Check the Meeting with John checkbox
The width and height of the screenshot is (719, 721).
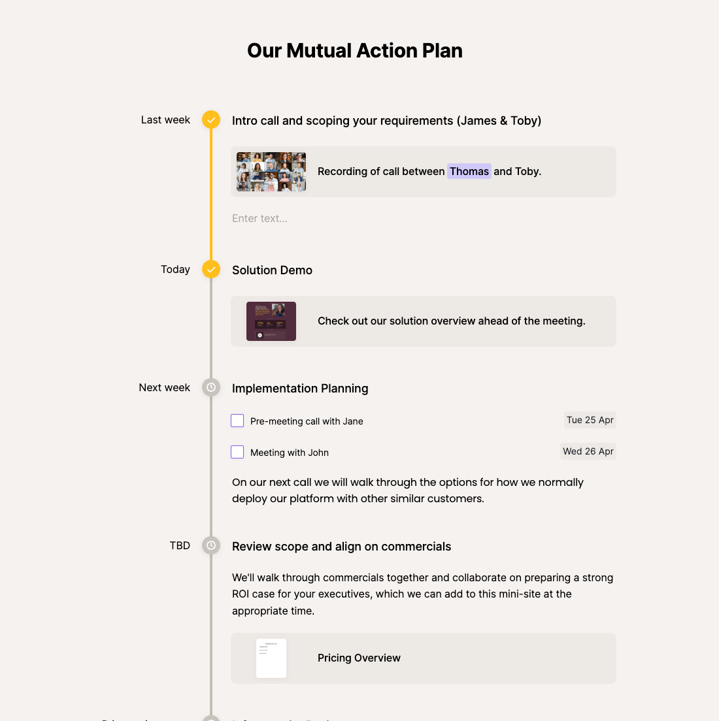[237, 452]
